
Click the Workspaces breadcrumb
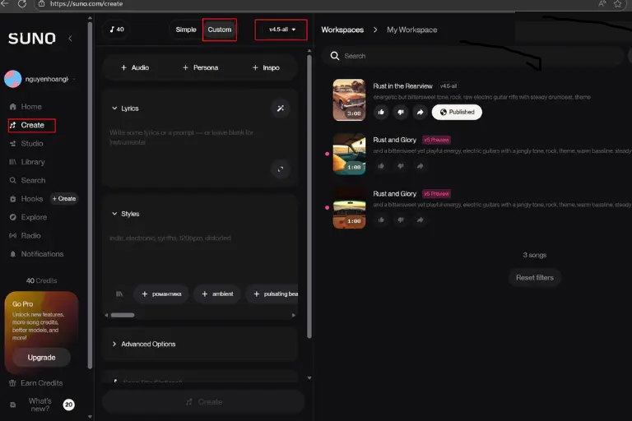point(342,30)
